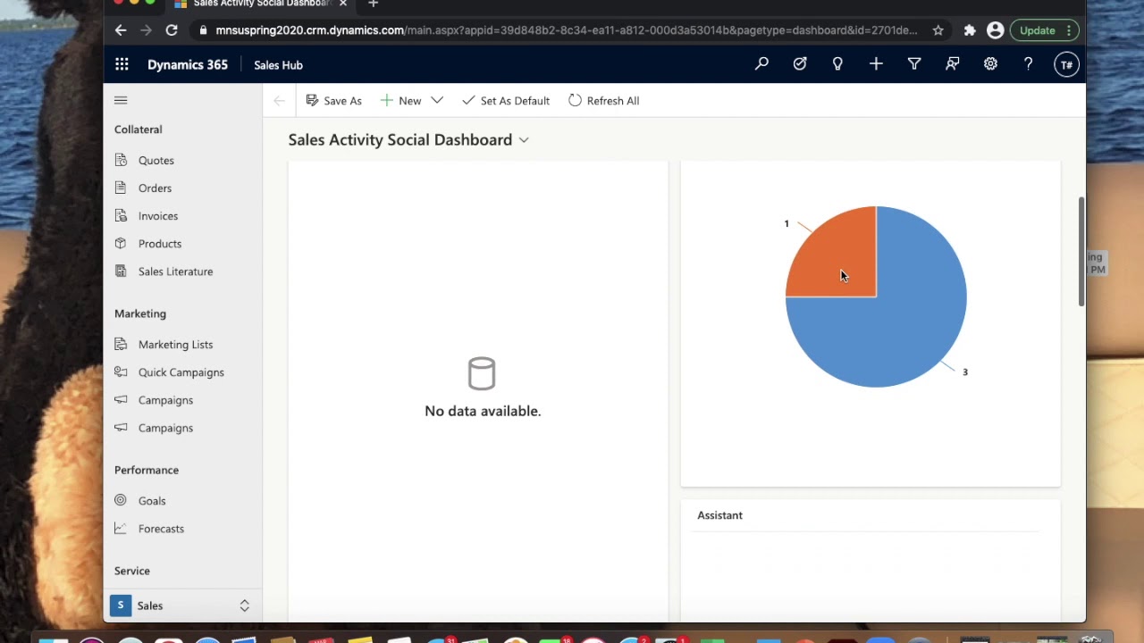
Task: Expand the New button dropdown arrow
Action: click(437, 101)
